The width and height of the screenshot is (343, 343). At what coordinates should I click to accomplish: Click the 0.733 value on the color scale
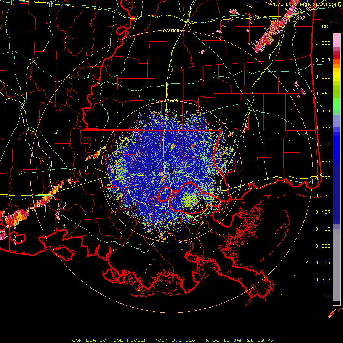tap(323, 128)
